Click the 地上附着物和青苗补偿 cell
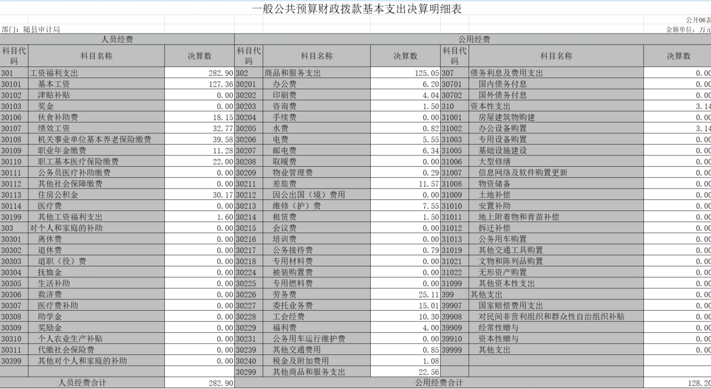The width and height of the screenshot is (711, 389). point(556,217)
